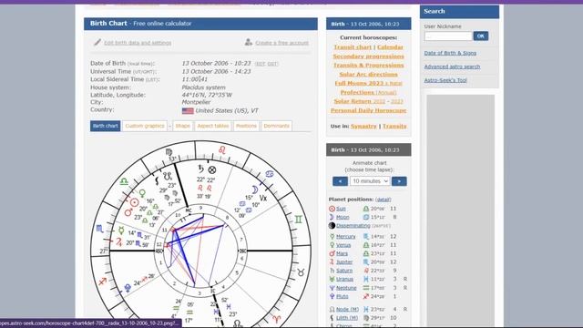583x328 pixels.
Task: Open the 10 minutes time lapse dropdown
Action: click(370, 181)
